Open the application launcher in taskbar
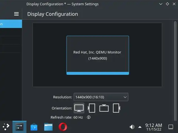The image size is (178, 133). [6, 127]
